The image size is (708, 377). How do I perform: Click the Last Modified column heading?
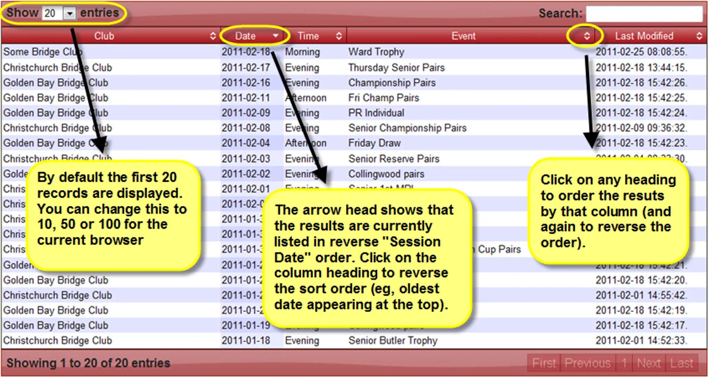point(644,36)
